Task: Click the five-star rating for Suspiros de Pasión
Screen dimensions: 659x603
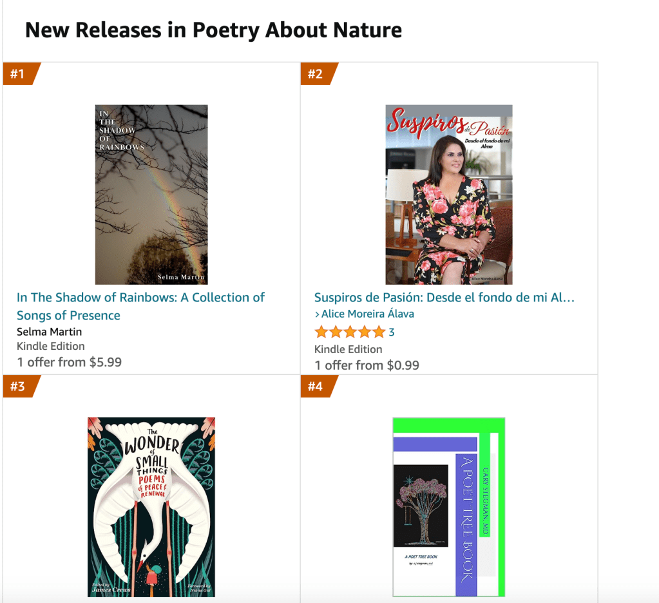Action: coord(349,332)
